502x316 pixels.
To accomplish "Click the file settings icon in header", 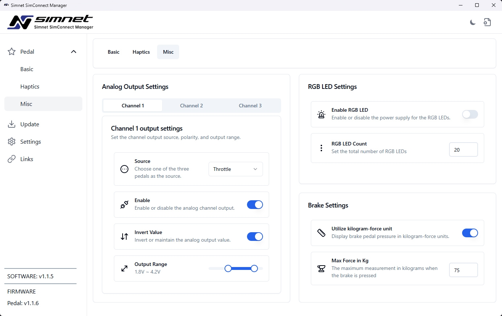I will [487, 22].
